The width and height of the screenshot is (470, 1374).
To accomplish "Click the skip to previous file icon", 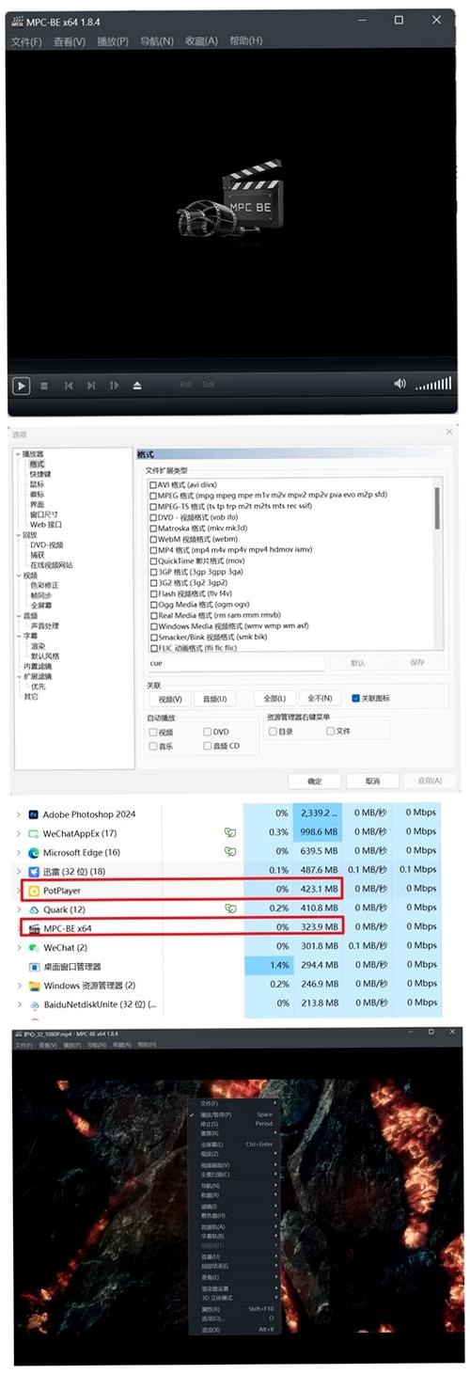I will coord(69,386).
